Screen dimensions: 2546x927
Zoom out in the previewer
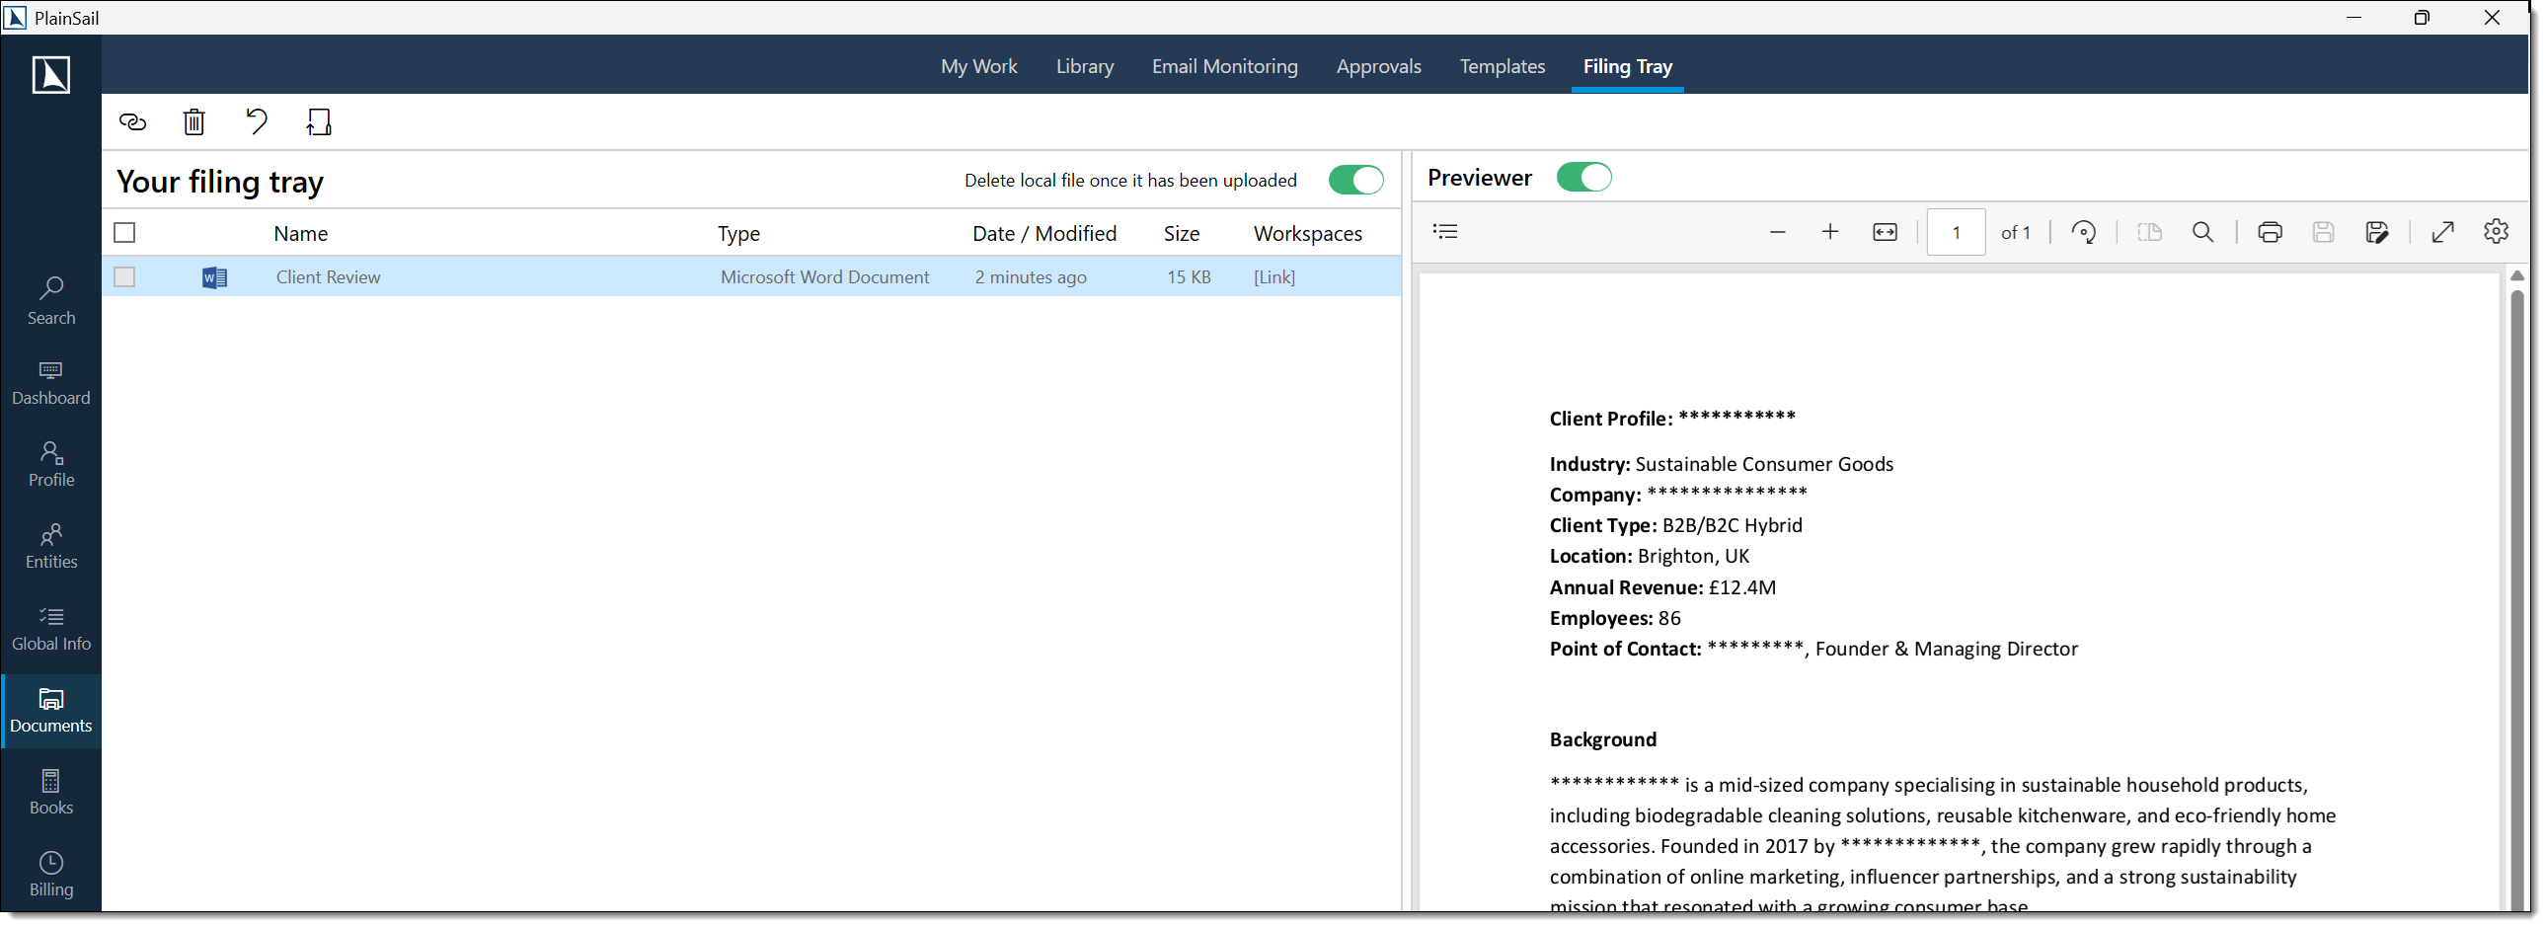1777,232
